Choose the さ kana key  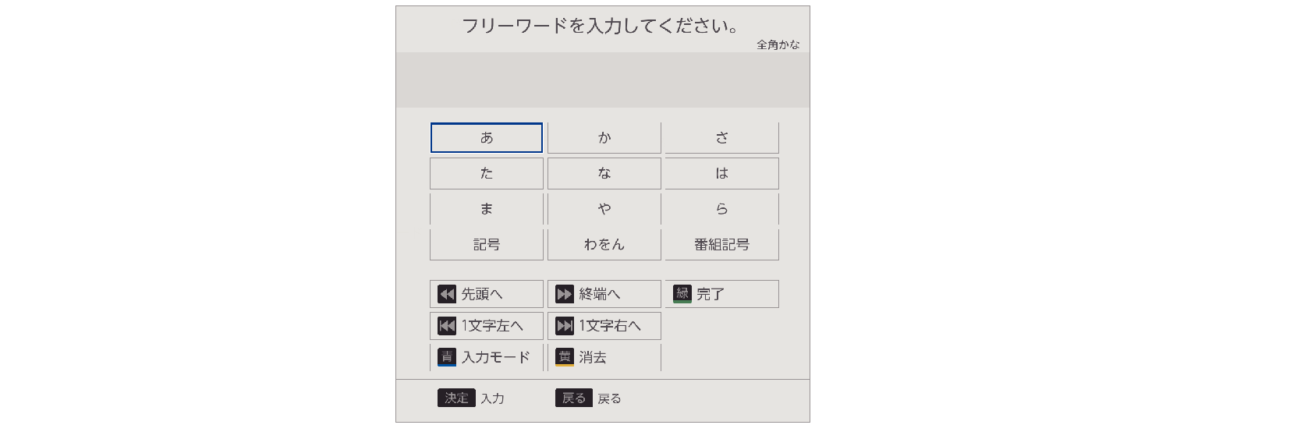[x=721, y=138]
